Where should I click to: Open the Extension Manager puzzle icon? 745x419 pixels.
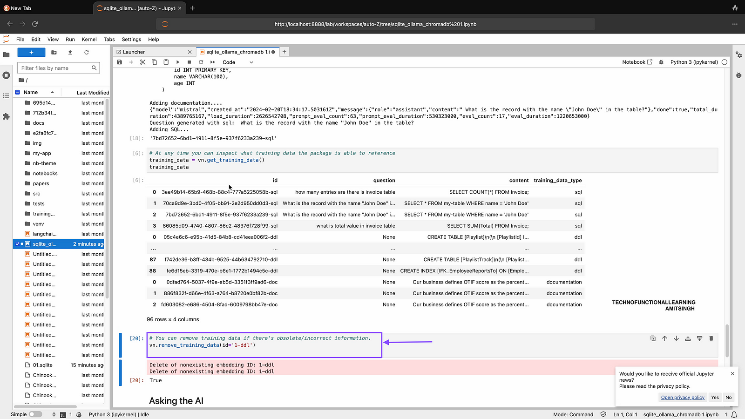(6, 116)
